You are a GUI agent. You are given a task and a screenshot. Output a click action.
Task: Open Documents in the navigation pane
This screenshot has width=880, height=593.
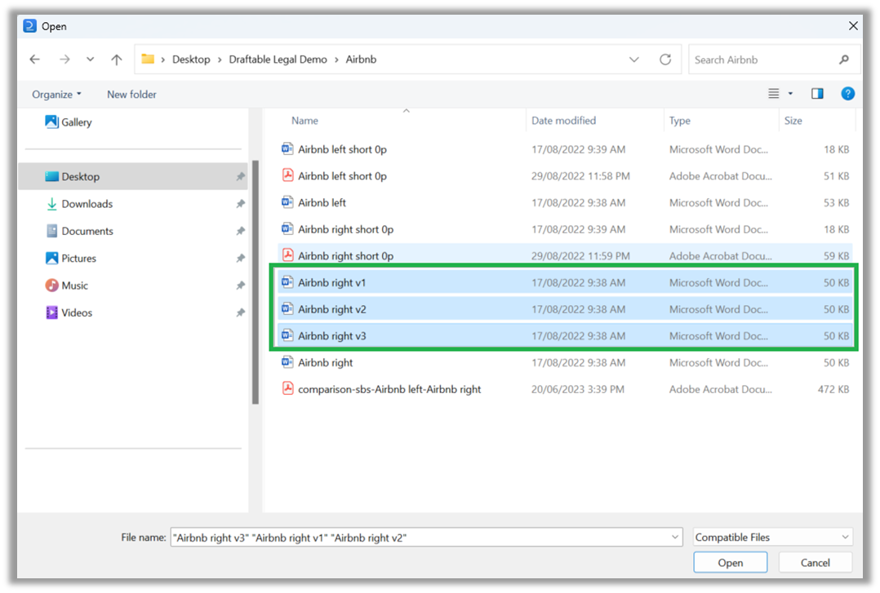[79, 231]
